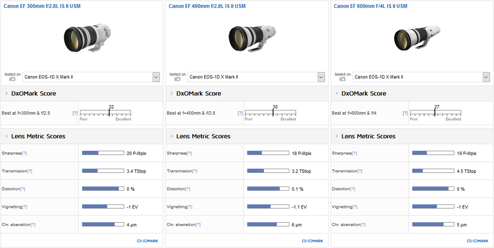
Task: Click the camera icon under 'tested on' for 600mm lens
Action: click(x=342, y=79)
